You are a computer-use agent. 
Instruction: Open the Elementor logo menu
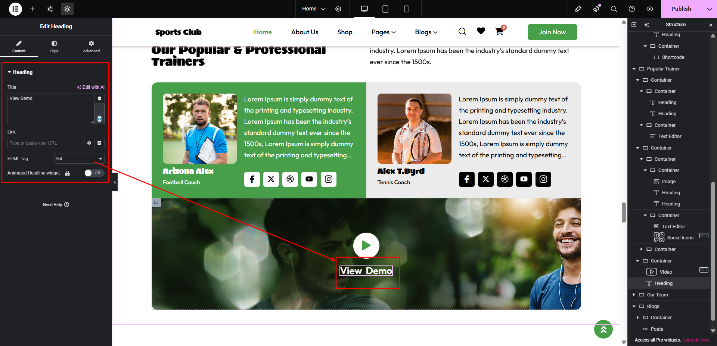click(15, 9)
